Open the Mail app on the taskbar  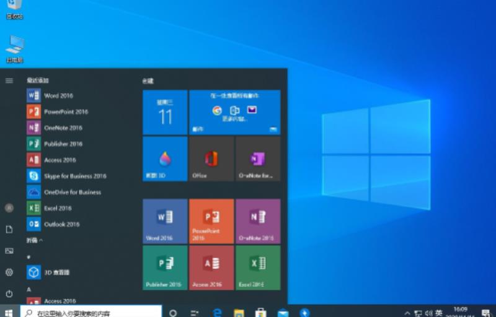(x=283, y=313)
